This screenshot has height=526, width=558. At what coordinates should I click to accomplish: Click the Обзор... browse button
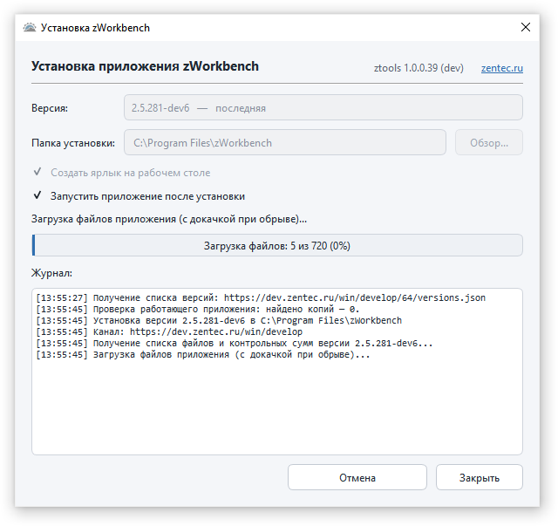point(489,142)
